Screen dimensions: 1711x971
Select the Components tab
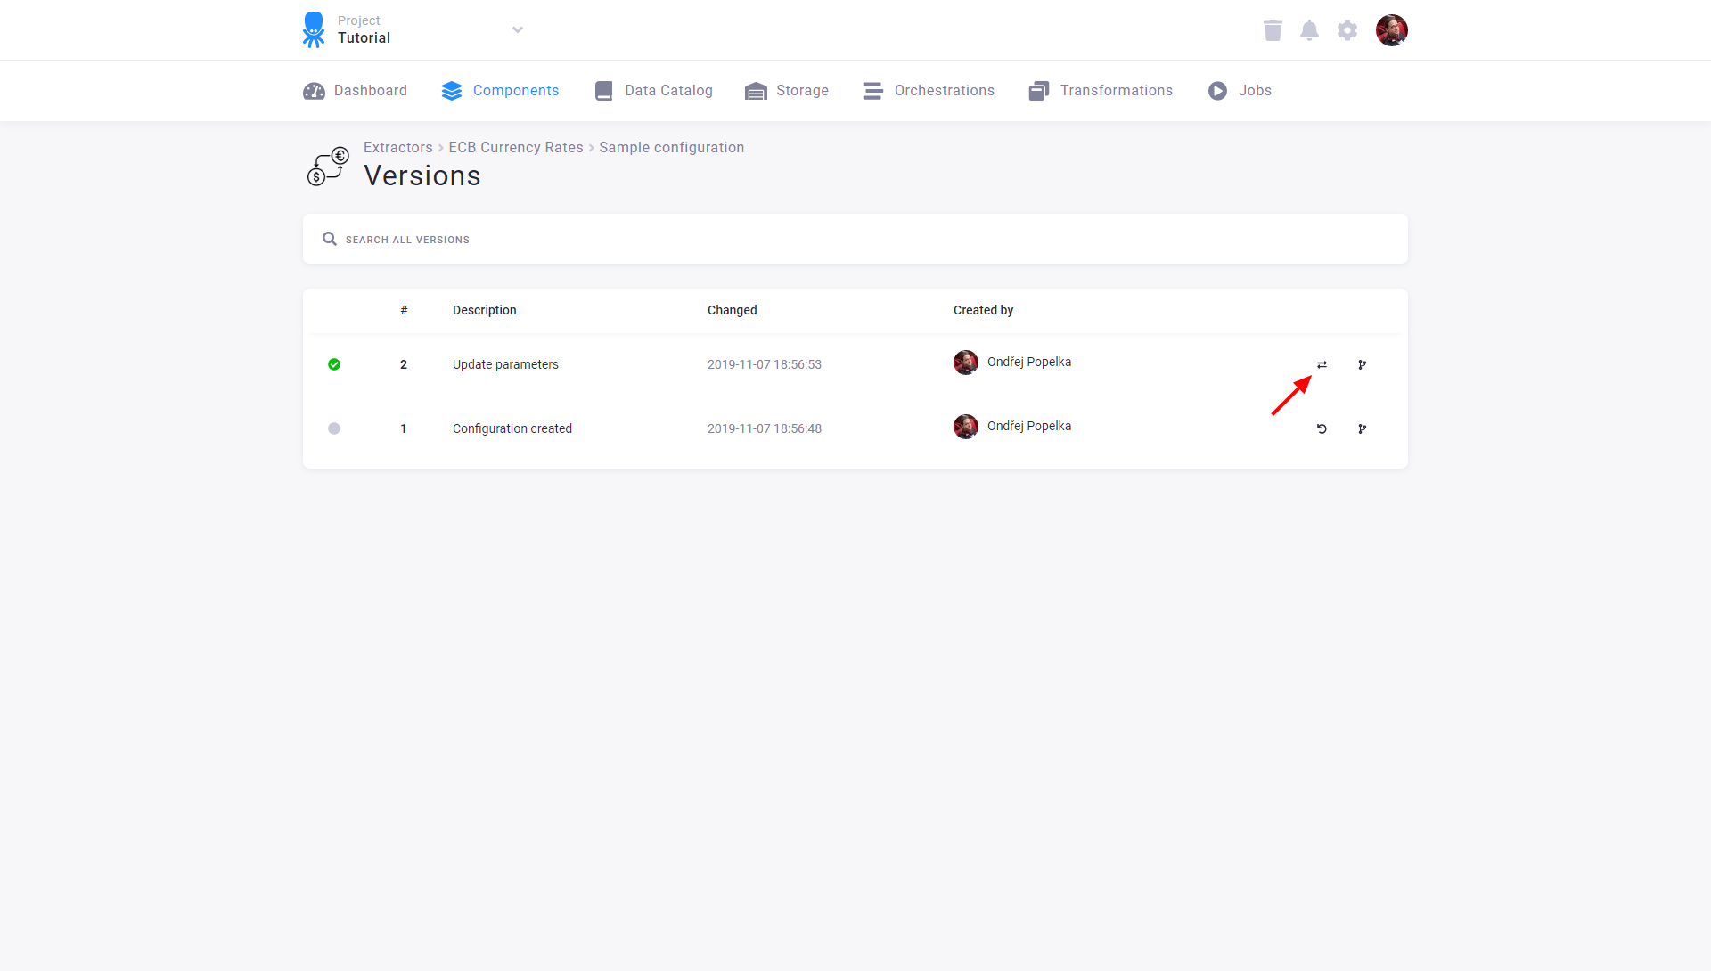click(x=500, y=91)
